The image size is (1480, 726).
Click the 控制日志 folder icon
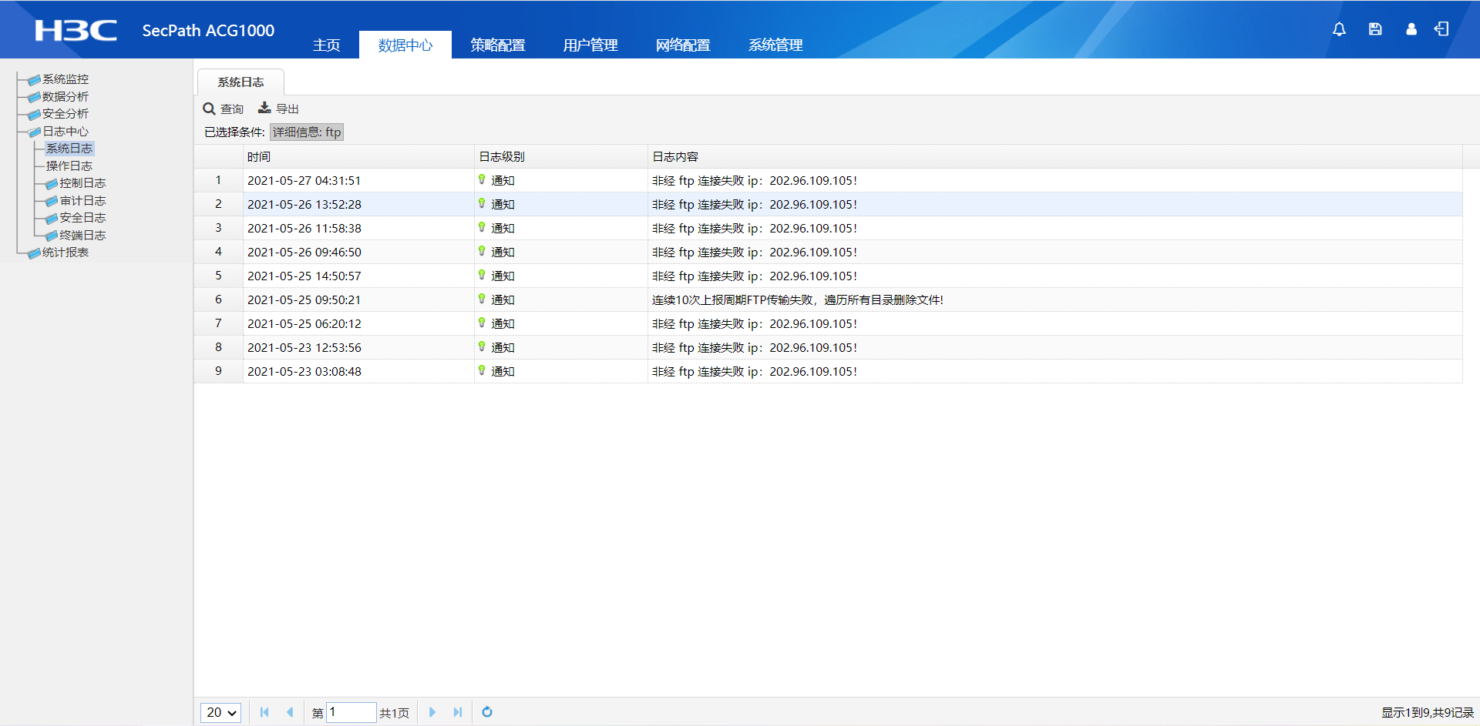tap(52, 184)
